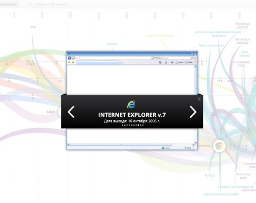Image resolution: width=256 pixels, height=203 pixels.
Task: Click the SVG technology label
Action: [x=33, y=26]
